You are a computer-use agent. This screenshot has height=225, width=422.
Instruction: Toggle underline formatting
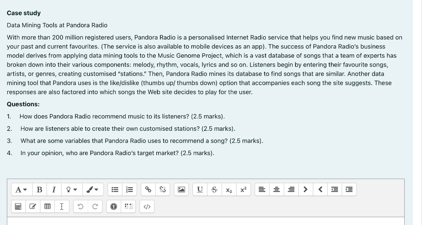pyautogui.click(x=200, y=190)
